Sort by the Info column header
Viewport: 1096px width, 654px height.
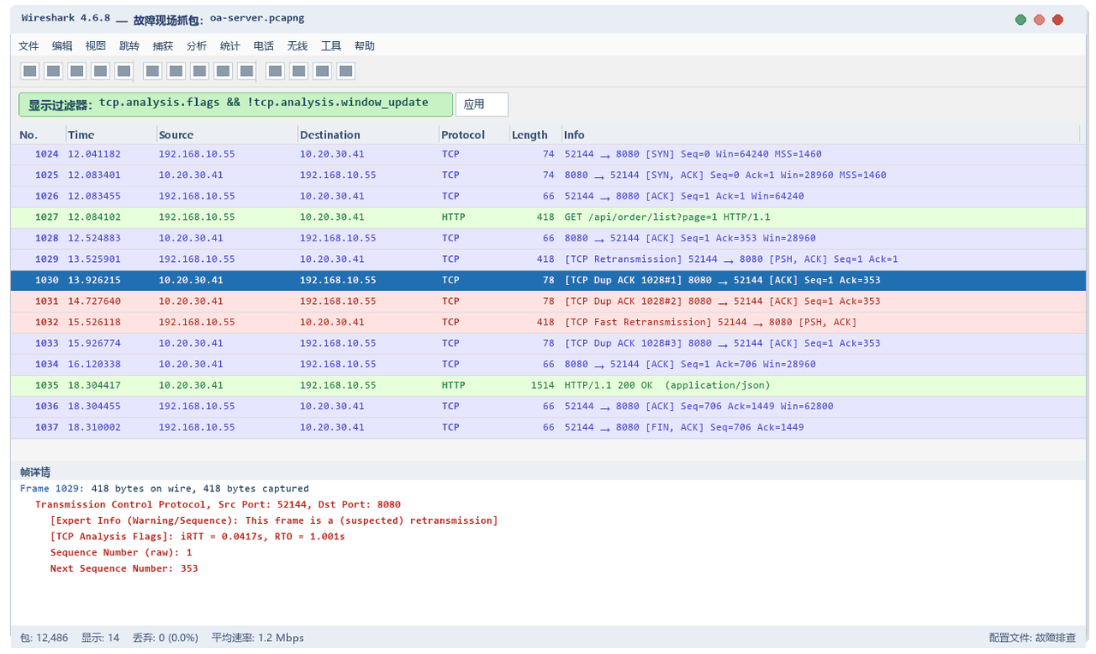point(574,134)
